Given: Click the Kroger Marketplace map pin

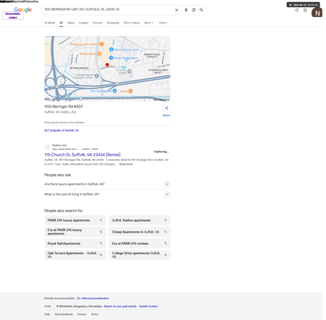Looking at the screenshot, I should tap(111, 58).
